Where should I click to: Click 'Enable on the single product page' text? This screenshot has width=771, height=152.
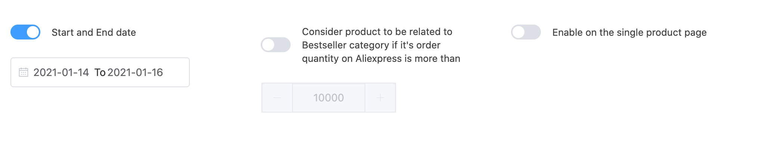tap(629, 32)
